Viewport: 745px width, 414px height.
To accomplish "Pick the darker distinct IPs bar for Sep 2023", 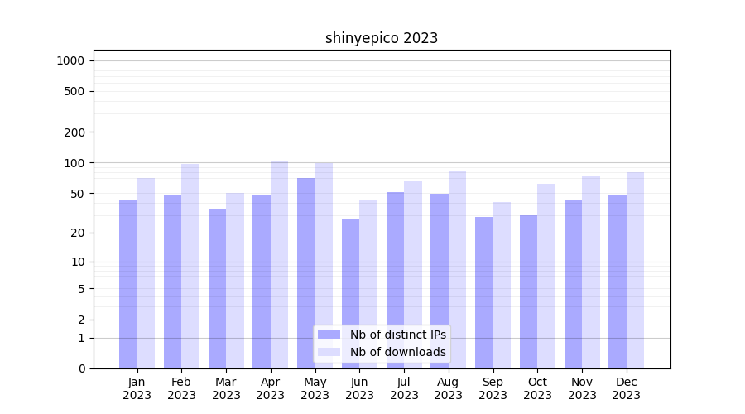I will coord(484,292).
